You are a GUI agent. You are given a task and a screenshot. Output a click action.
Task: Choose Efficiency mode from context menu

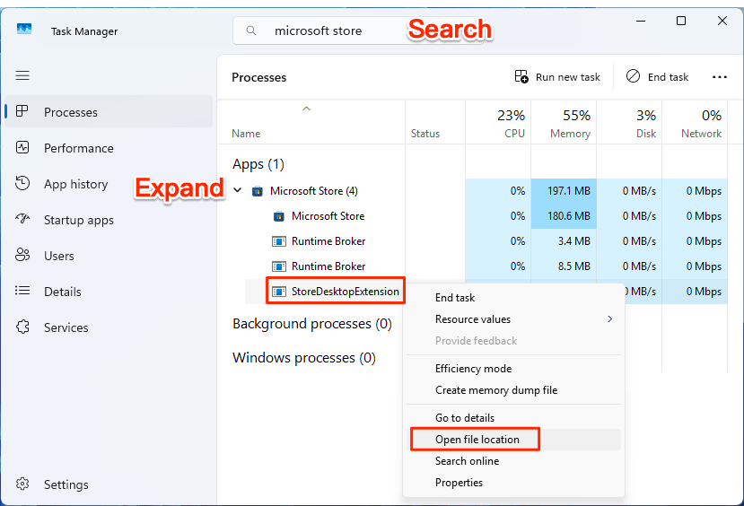pyautogui.click(x=513, y=369)
